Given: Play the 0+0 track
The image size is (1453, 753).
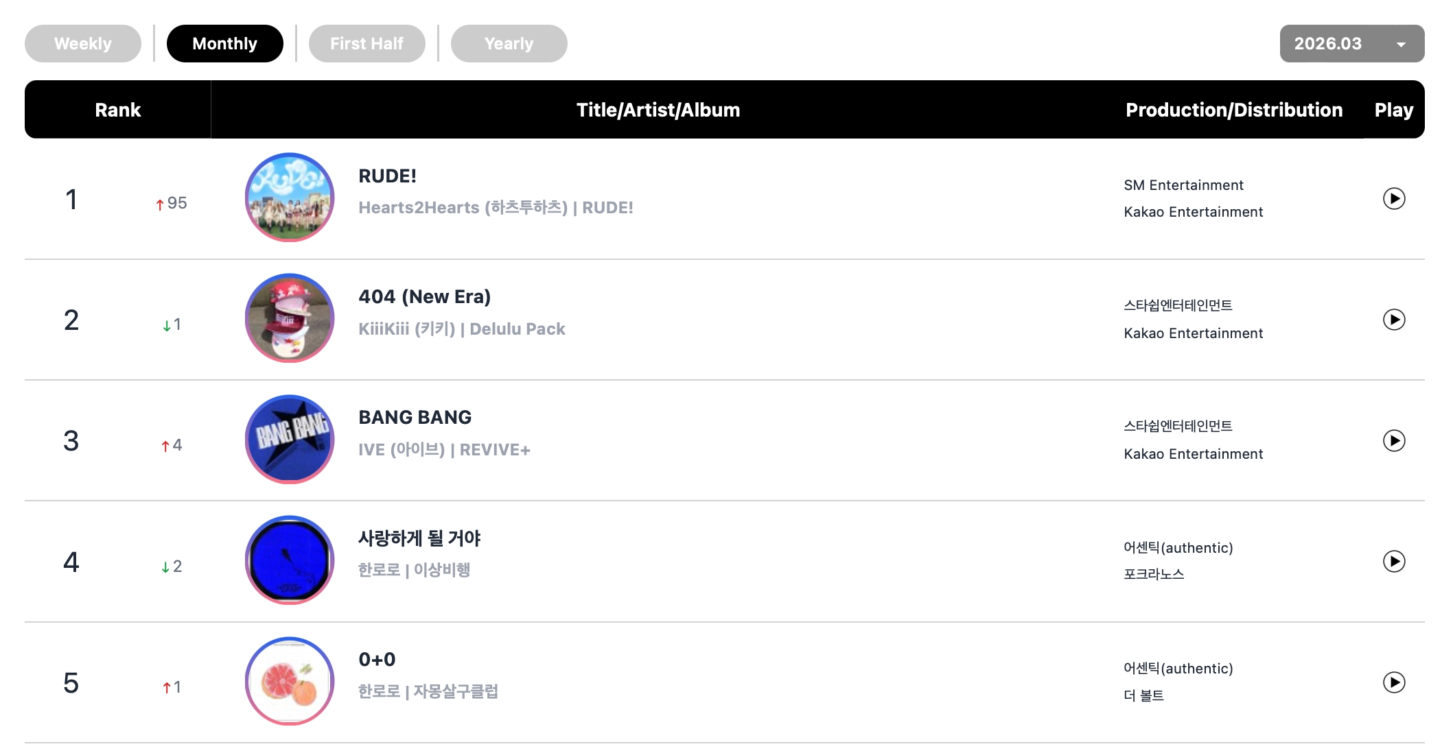Looking at the screenshot, I should 1393,682.
